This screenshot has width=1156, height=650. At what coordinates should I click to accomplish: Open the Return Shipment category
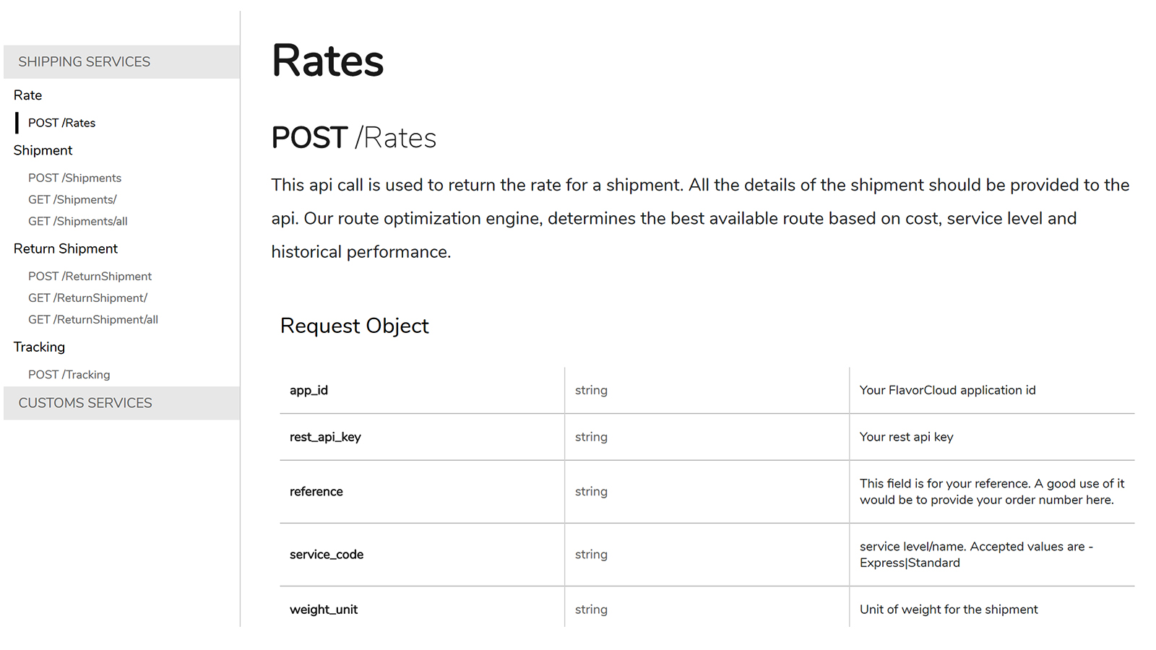coord(66,248)
